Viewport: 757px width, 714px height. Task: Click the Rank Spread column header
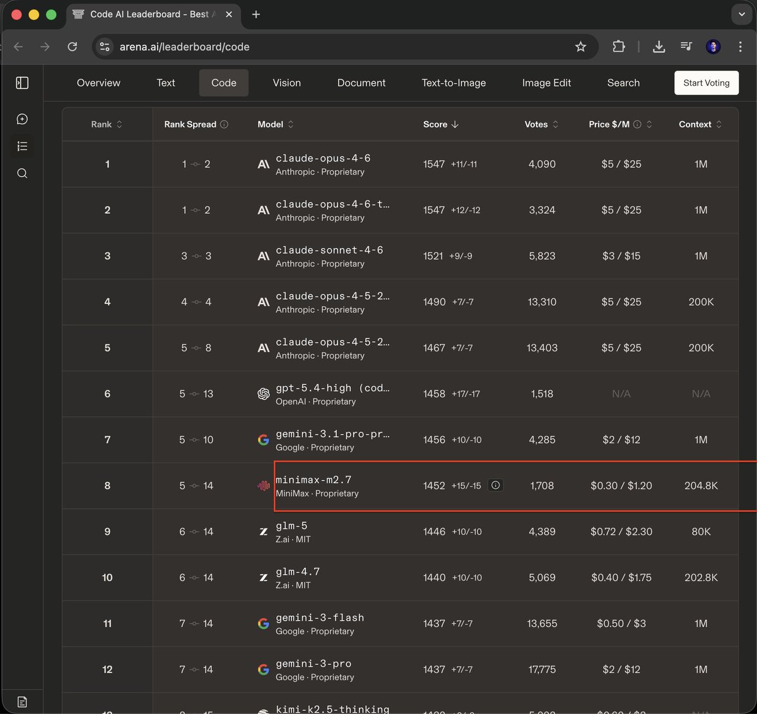point(191,124)
